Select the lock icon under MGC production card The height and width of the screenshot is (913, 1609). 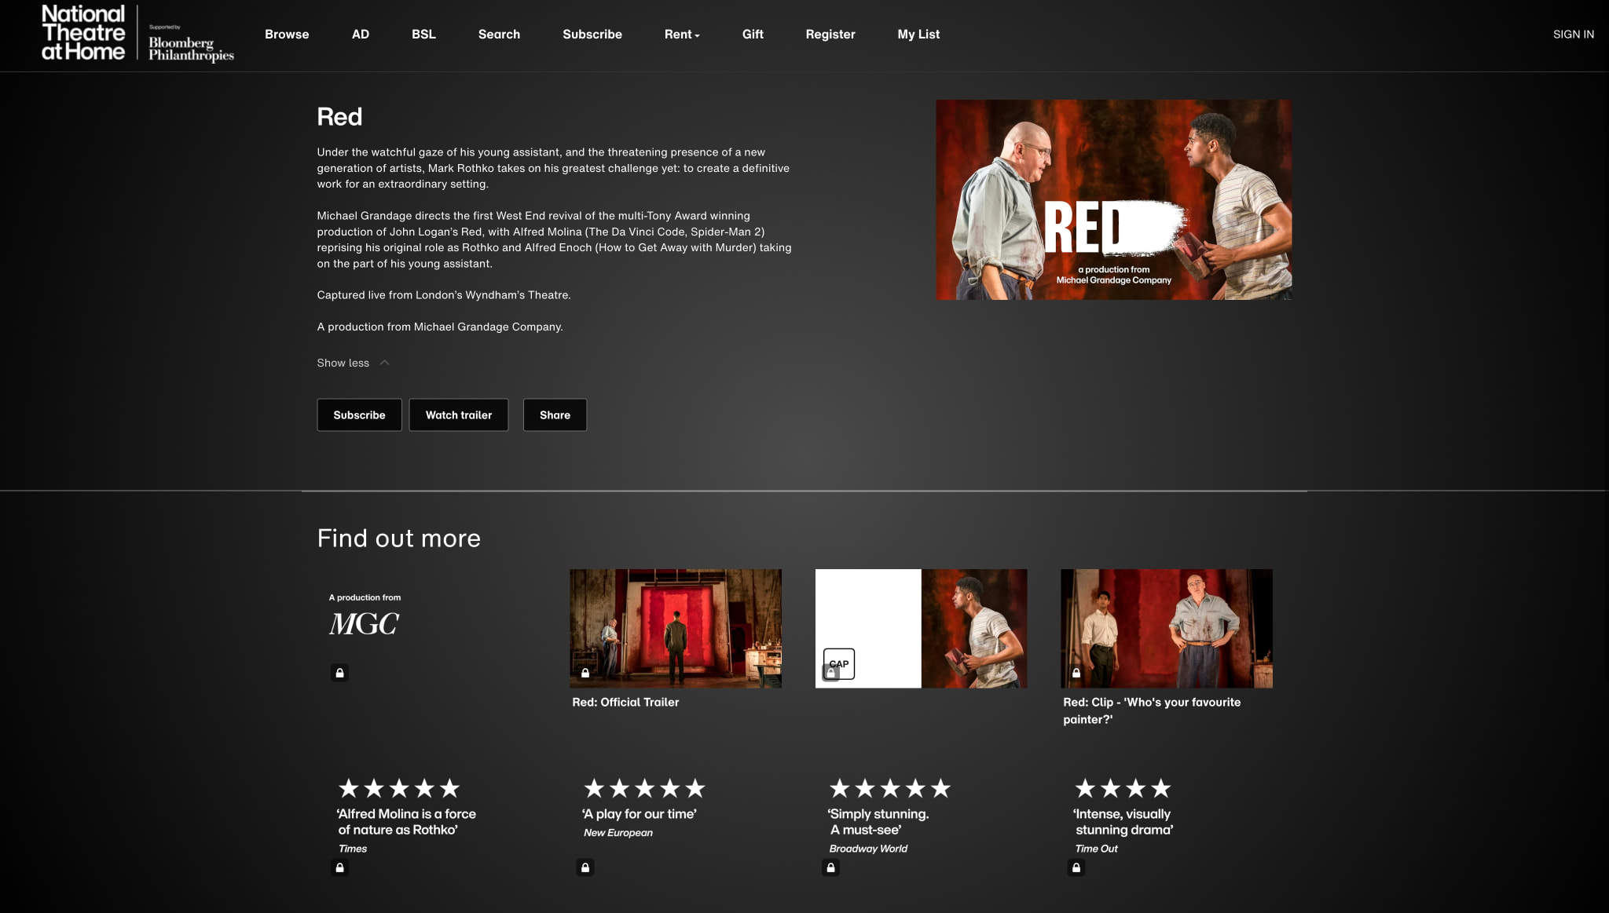339,673
